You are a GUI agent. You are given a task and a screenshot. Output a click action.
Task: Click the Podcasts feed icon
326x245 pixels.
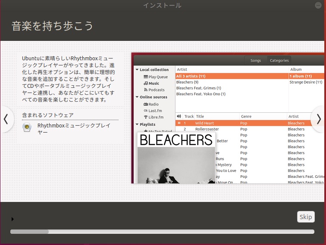(146, 90)
